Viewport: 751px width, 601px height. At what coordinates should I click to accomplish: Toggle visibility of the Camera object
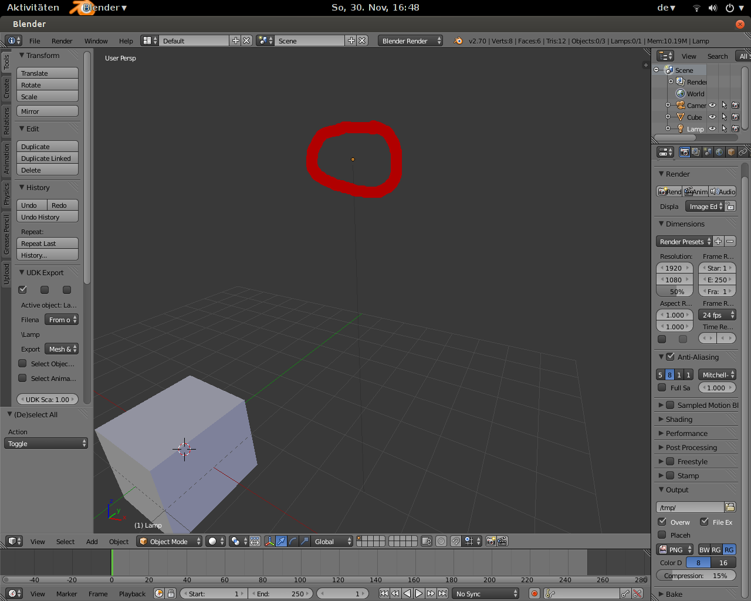(x=712, y=105)
